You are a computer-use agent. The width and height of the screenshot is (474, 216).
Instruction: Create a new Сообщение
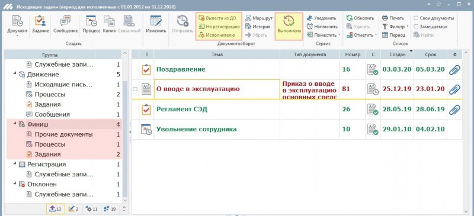65,24
